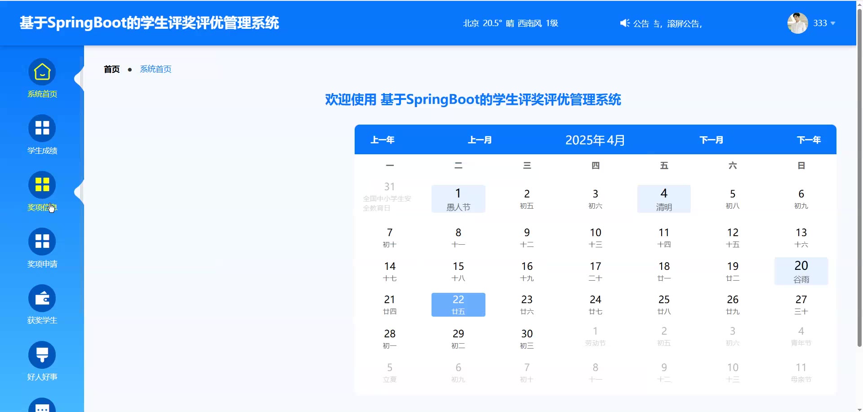
Task: Click the 首页 breadcrumb
Action: 112,69
